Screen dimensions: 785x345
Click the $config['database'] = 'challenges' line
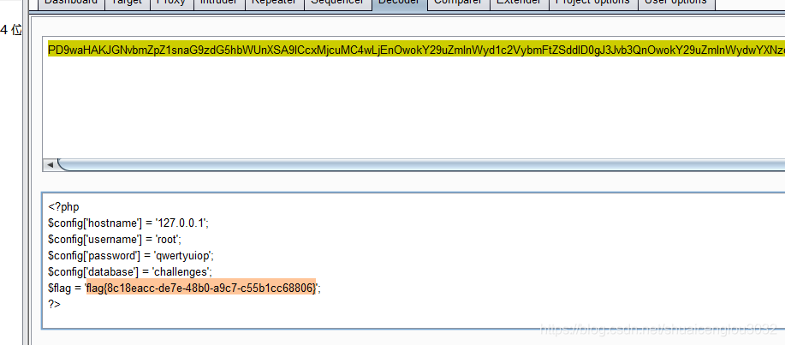point(130,272)
